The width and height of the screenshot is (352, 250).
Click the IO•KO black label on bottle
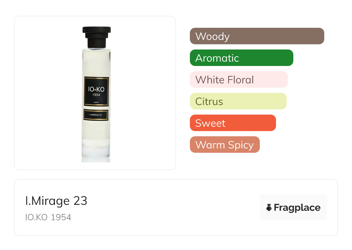[x=97, y=91]
